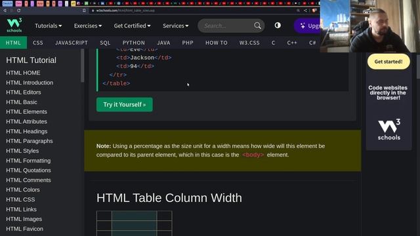The image size is (420, 236).
Task: Navigate to HTML Favicon
Action: click(24, 229)
